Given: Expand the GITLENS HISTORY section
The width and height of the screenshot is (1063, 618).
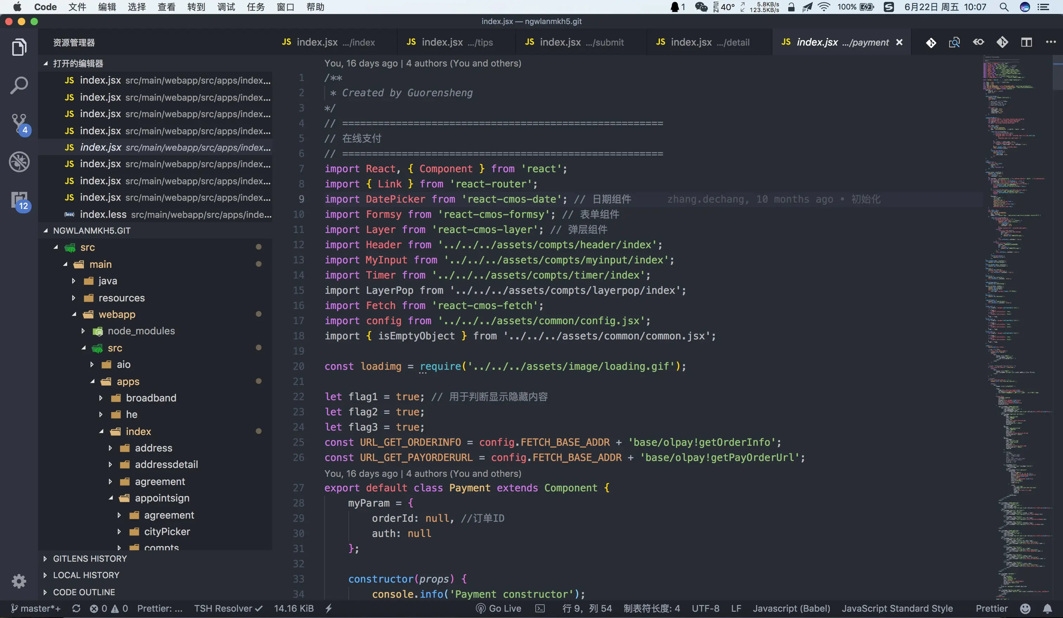Looking at the screenshot, I should tap(89, 559).
